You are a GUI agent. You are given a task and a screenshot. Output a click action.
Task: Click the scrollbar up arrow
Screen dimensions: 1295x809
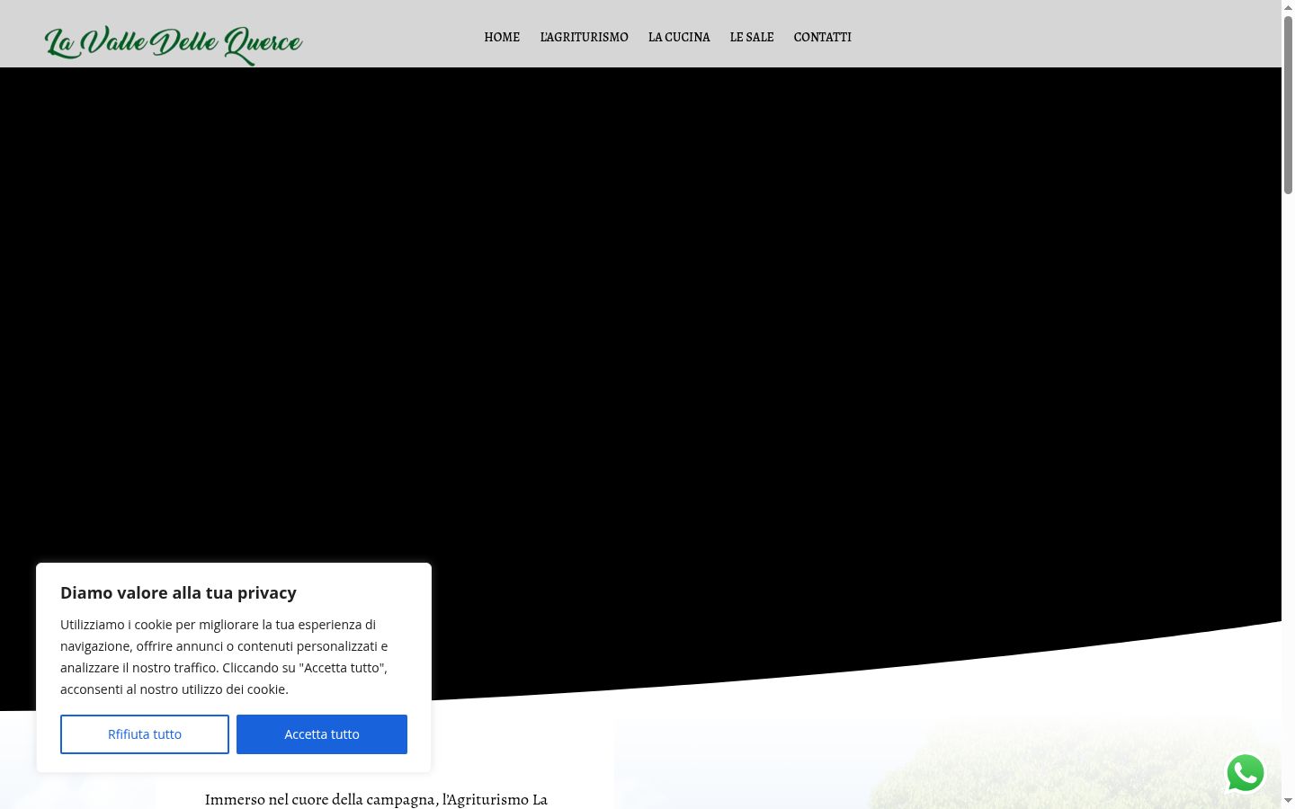point(1288,6)
